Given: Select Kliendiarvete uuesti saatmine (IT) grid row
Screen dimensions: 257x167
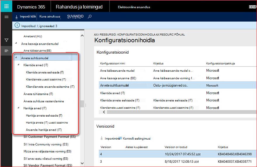Looking at the screenshot, I should click(x=178, y=108).
